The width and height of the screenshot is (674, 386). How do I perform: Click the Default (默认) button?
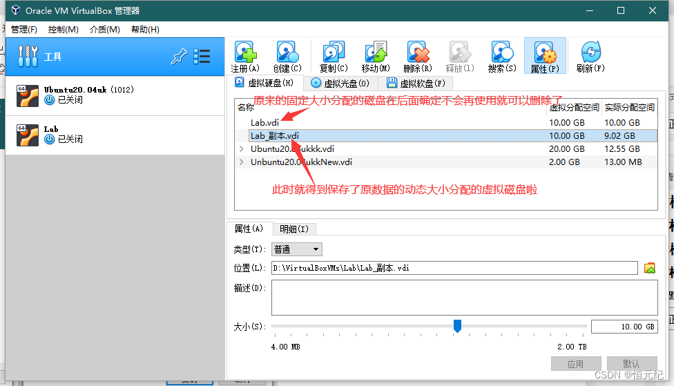click(631, 364)
